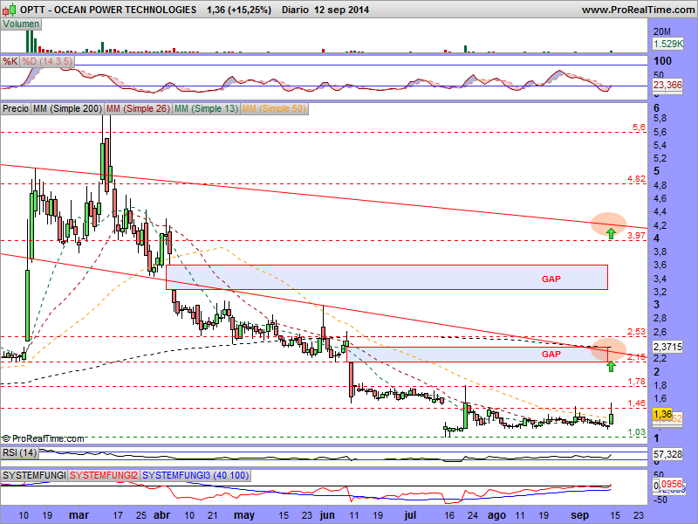Click the 5,6 resistance level label
Image resolution: width=698 pixels, height=524 pixels.
click(x=639, y=128)
